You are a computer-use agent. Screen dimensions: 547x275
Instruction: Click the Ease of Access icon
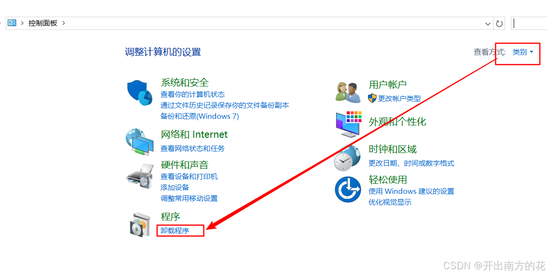348,190
